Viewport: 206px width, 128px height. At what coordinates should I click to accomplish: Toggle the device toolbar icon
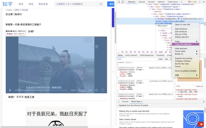click(x=123, y=2)
